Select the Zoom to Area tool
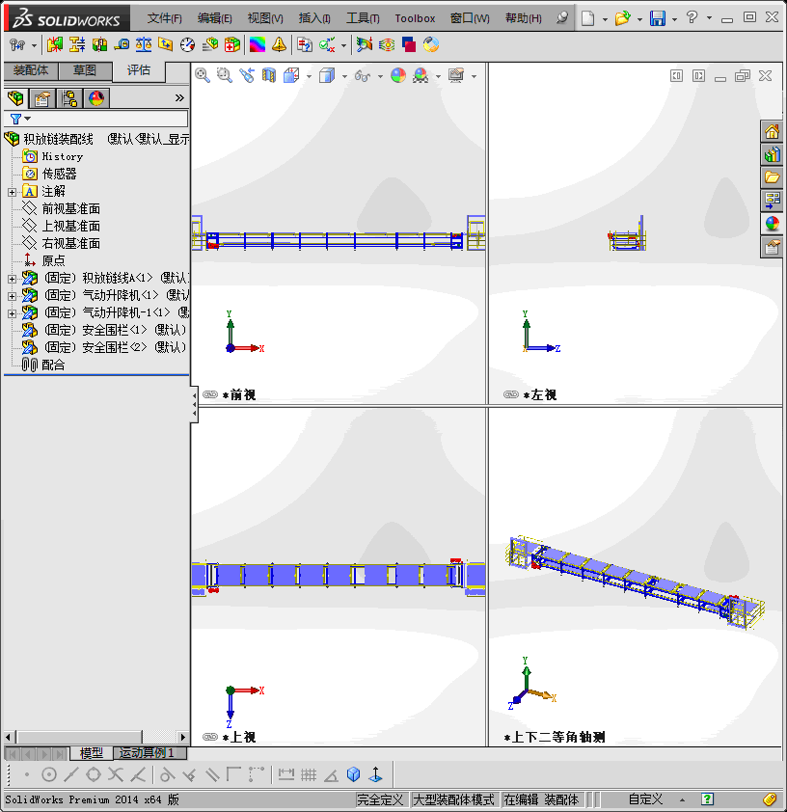 (224, 75)
